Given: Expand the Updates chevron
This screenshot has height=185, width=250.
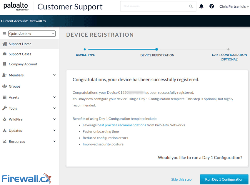Looking at the screenshot, I should click(54, 130).
